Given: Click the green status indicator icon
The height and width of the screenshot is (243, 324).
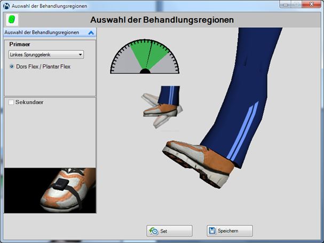Looking at the screenshot, I should point(11,20).
